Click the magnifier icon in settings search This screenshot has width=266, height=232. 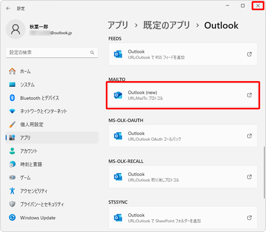pos(92,52)
